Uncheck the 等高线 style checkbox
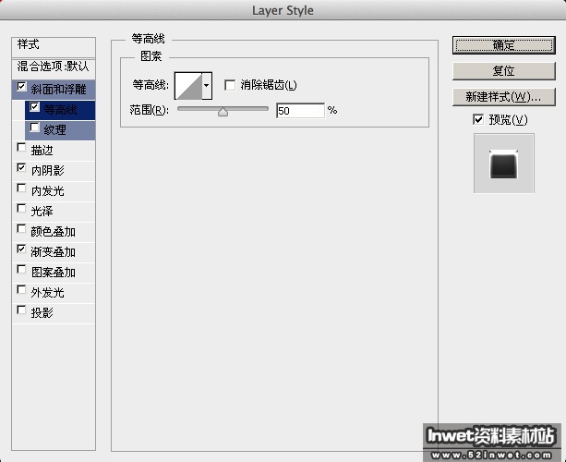 [x=35, y=107]
